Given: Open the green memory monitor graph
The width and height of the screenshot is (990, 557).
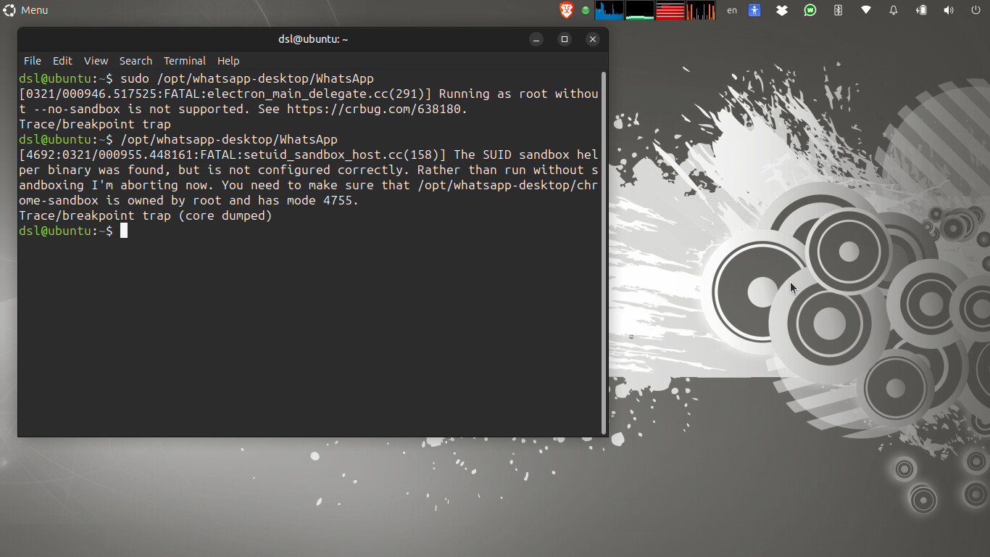Looking at the screenshot, I should click(x=640, y=10).
